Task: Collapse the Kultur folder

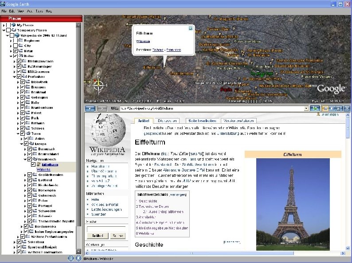Action: pyautogui.click(x=11, y=56)
